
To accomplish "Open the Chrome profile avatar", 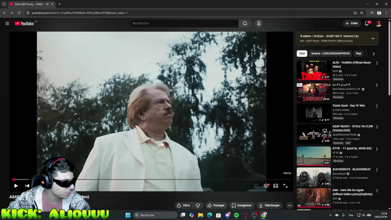I will point(379,13).
